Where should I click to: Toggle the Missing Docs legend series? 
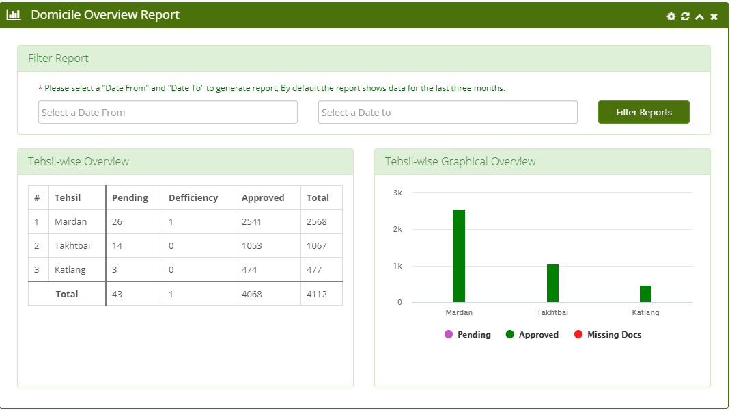(608, 335)
